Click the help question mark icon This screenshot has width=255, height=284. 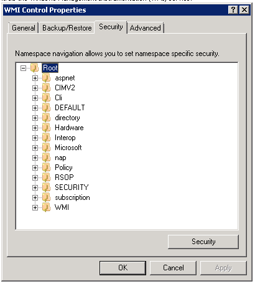coord(233,10)
